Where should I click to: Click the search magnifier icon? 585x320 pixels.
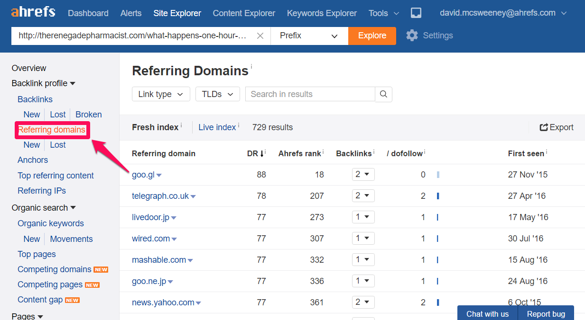(383, 94)
